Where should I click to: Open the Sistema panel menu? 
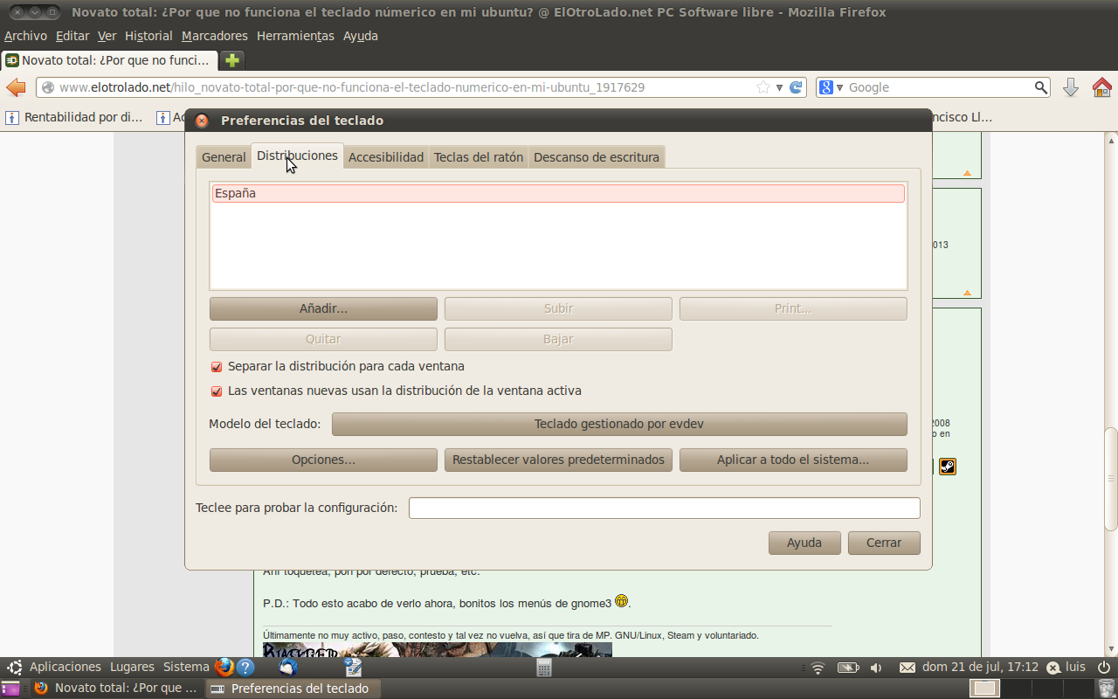186,668
